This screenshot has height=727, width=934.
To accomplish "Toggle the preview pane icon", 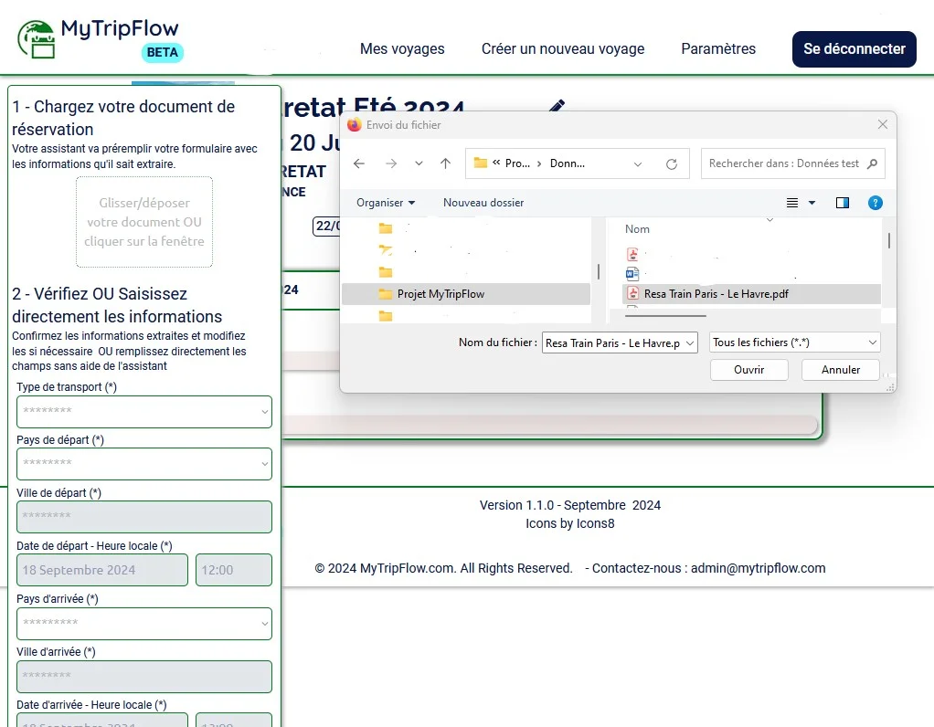I will click(x=841, y=202).
